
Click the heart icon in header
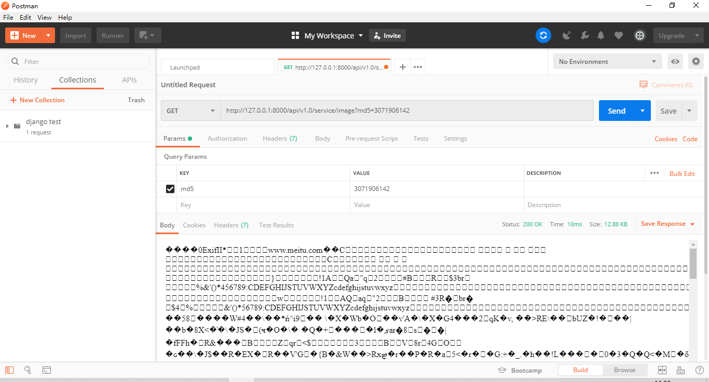pos(618,35)
